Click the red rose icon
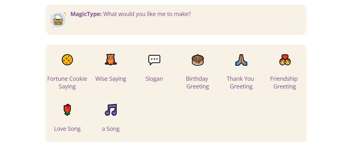Screen dimensions: 352x142 [x=67, y=110]
